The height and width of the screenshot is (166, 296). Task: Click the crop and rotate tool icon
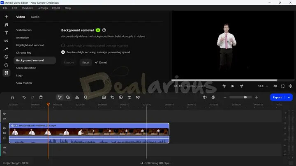coord(104,97)
